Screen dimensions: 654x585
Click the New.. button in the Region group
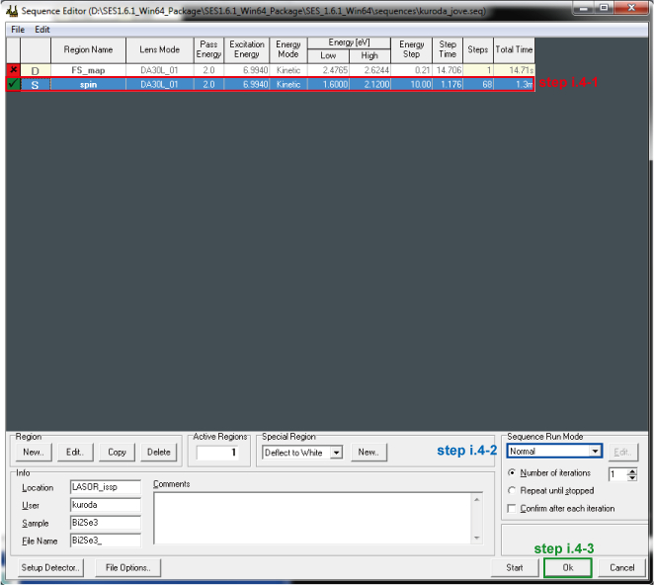[x=34, y=453]
